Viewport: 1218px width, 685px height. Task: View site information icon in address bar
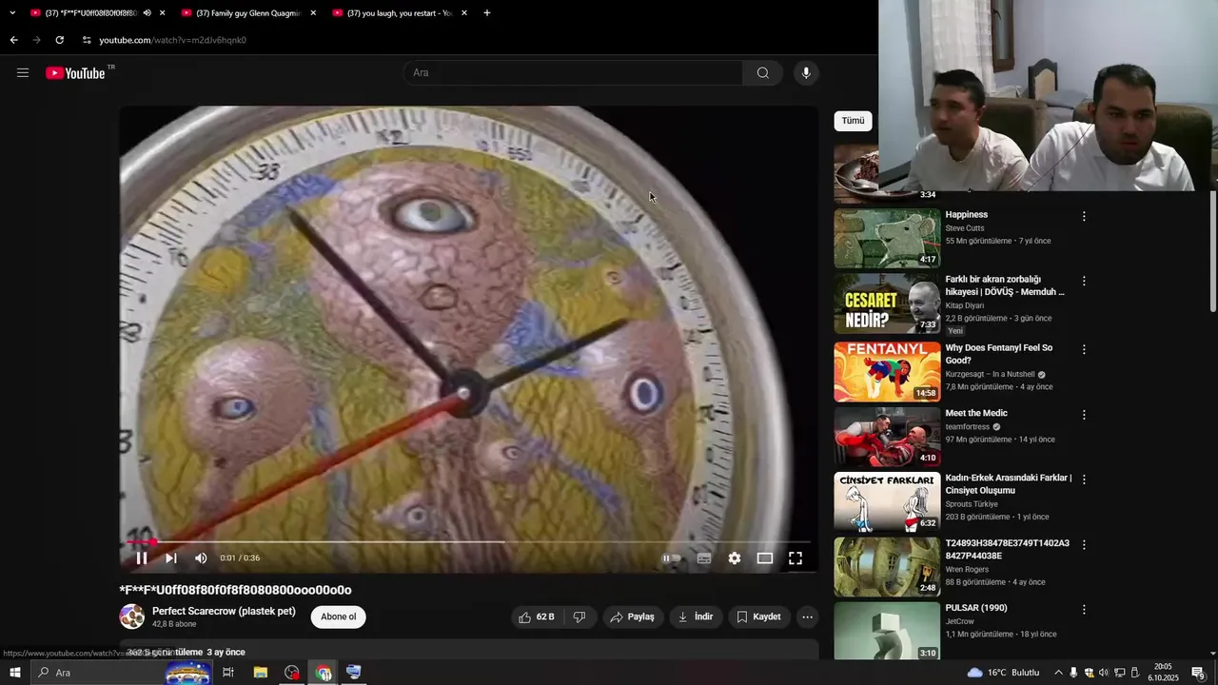(87, 40)
